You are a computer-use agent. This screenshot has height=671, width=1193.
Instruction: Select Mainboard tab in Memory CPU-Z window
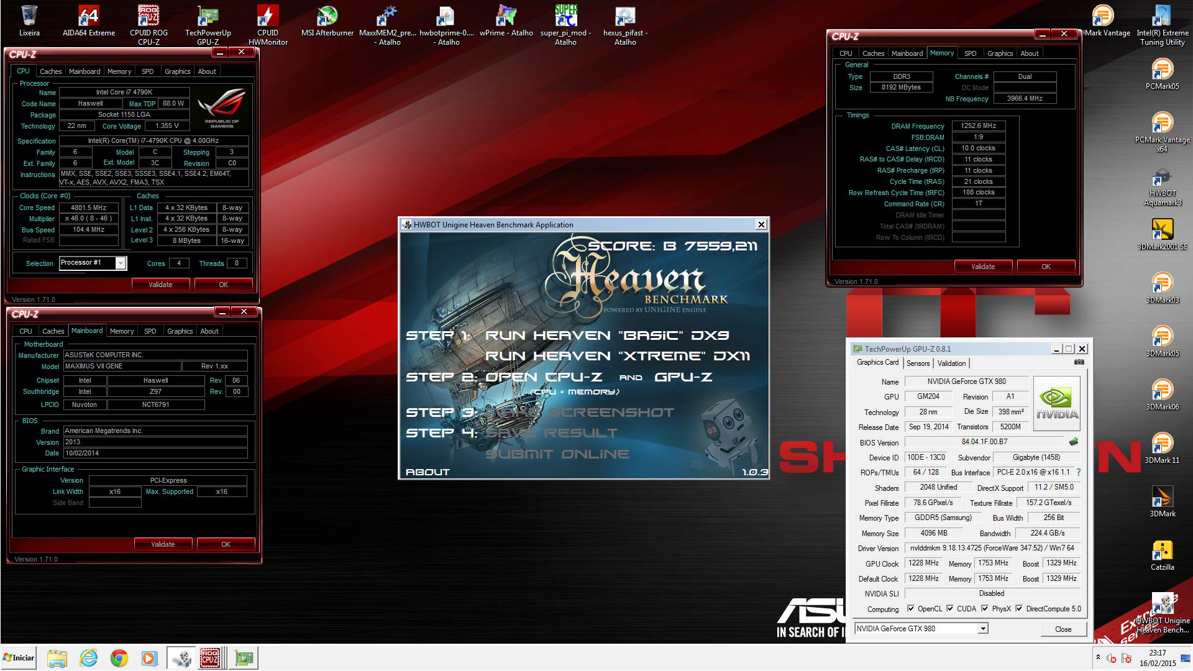(x=907, y=53)
